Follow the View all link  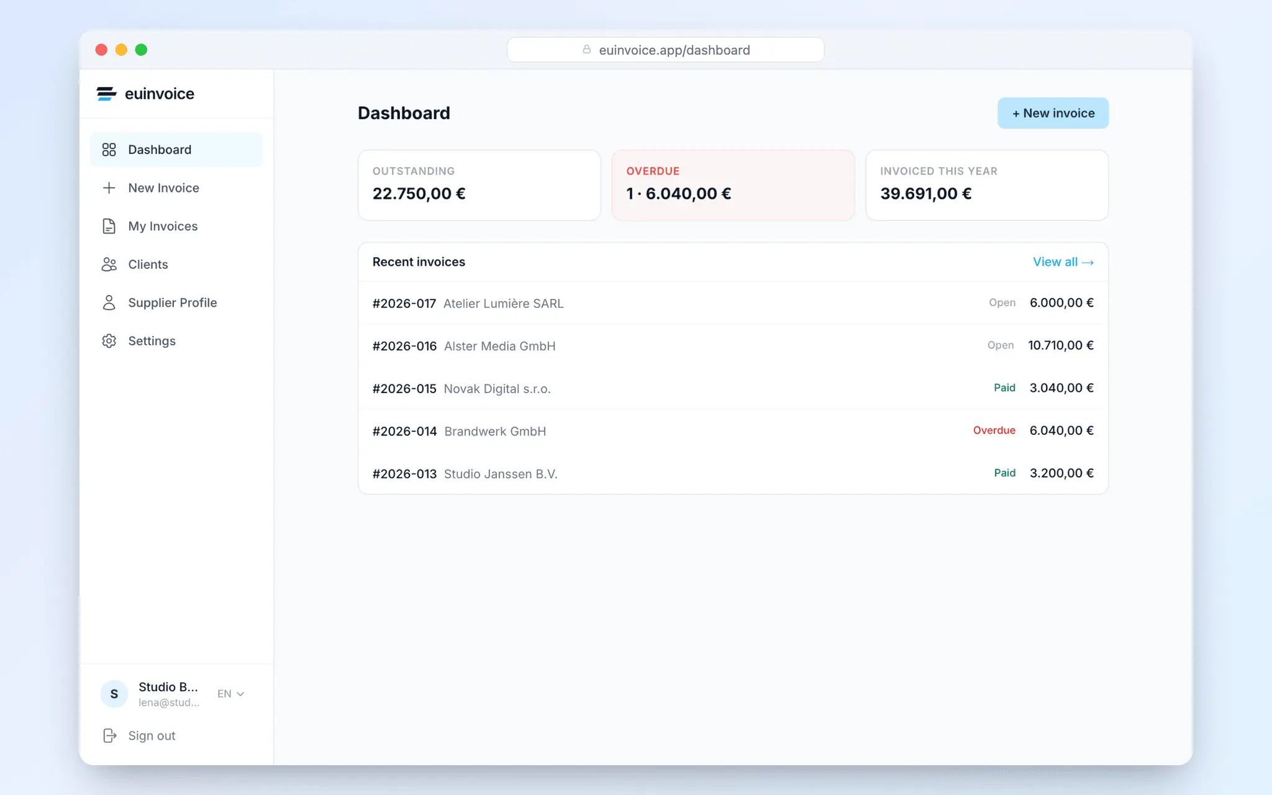coord(1063,262)
